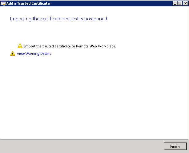Maximize the Add a Trusted Certificate window

click(x=180, y=3)
